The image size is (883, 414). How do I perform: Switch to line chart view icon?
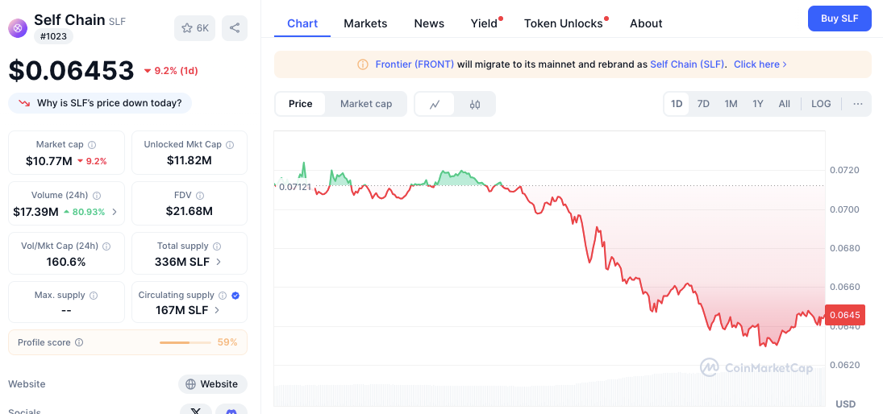(x=435, y=104)
